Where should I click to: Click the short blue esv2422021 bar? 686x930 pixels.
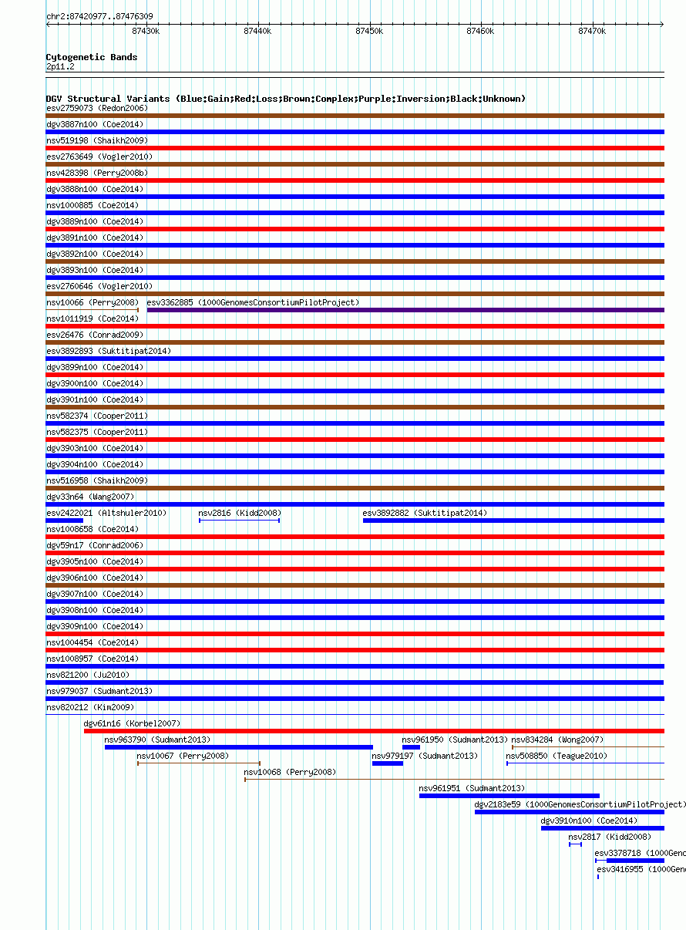[65, 521]
